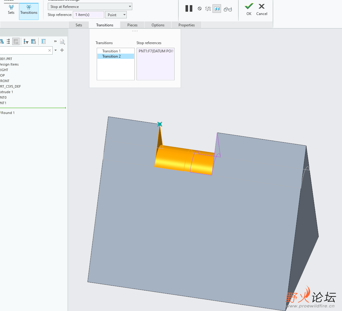Image resolution: width=342 pixels, height=311 pixels.
Task: Click the PNT1:F7 stop reference entry
Action: pyautogui.click(x=156, y=51)
